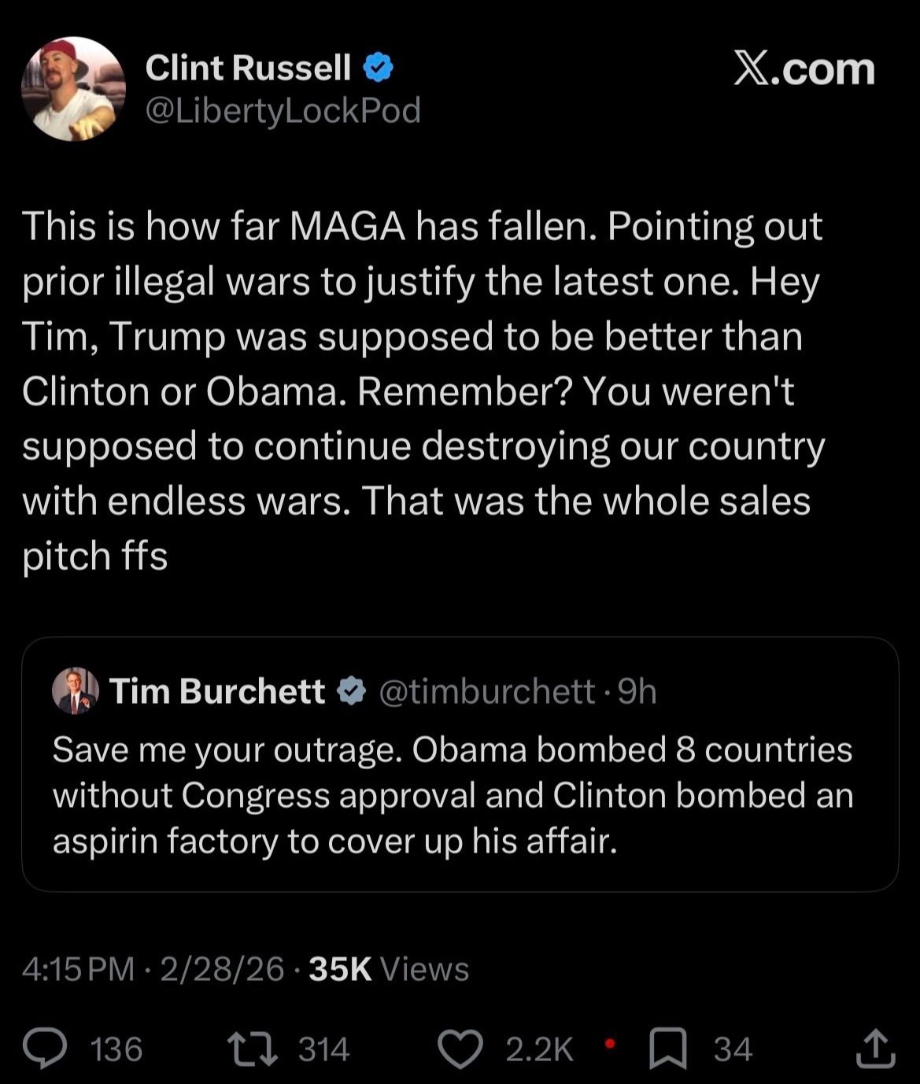This screenshot has height=1084, width=920.
Task: Open the @timburchett handle link
Action: 486,691
